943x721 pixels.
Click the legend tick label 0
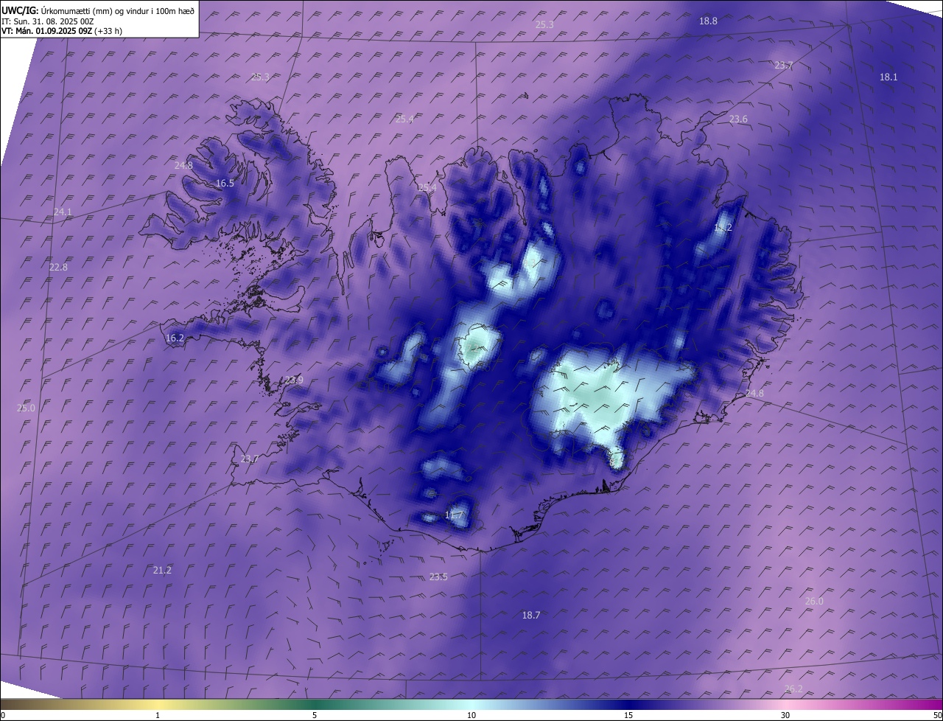pos(3,715)
